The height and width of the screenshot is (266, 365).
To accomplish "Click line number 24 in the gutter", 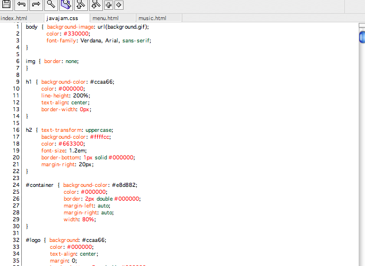I will 16,185.
